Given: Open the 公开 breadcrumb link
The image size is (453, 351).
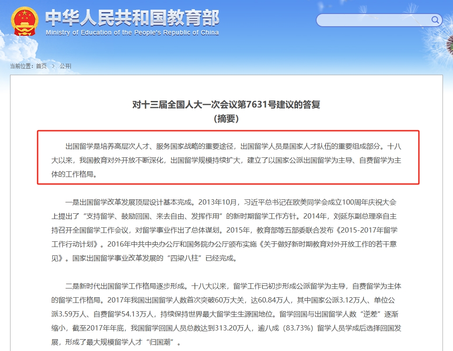Looking at the screenshot, I should 65,66.
